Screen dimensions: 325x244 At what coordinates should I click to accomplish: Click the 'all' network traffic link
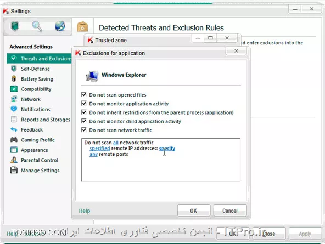pos(116,143)
